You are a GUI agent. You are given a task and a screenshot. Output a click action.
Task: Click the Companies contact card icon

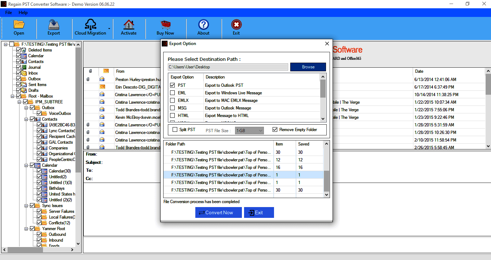(x=45, y=148)
